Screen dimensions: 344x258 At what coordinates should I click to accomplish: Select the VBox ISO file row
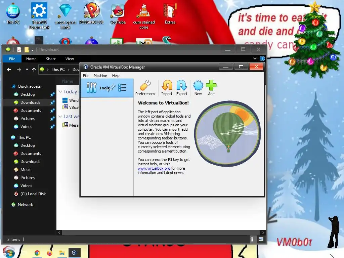71,107
